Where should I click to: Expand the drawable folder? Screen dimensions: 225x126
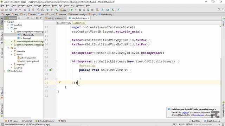tap(12, 51)
